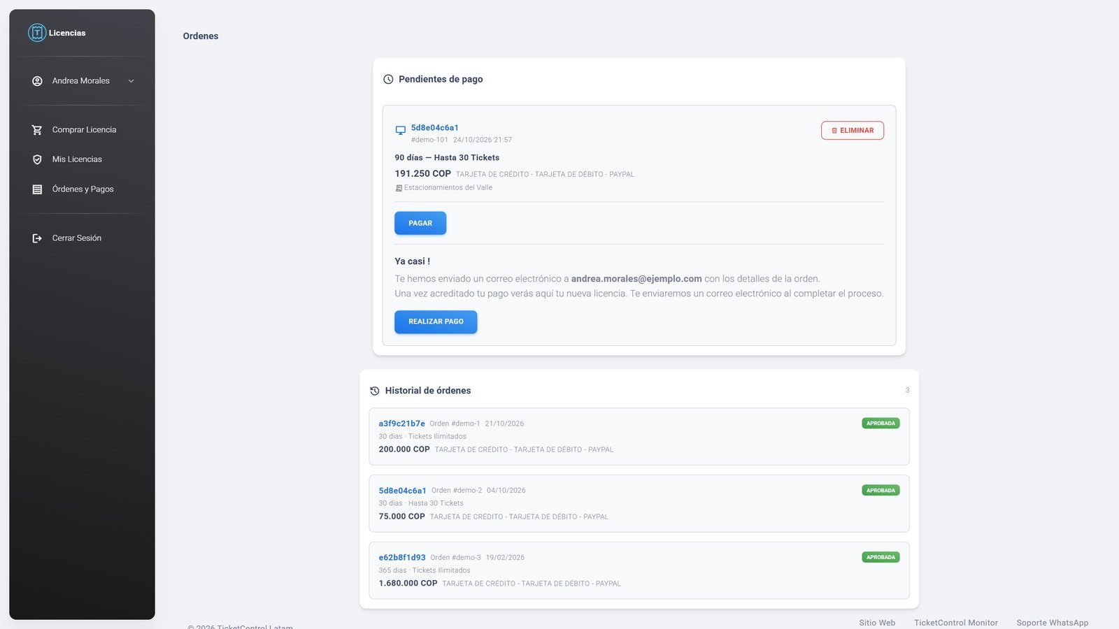Screen dimensions: 1119x629
Task: Click the clock icon beside Pendientes de pago
Action: 388,79
